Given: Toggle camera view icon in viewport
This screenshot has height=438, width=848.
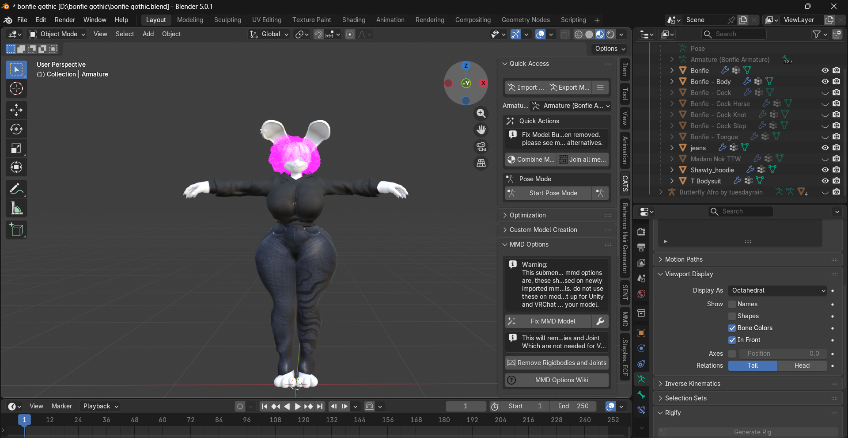Looking at the screenshot, I should 481,146.
